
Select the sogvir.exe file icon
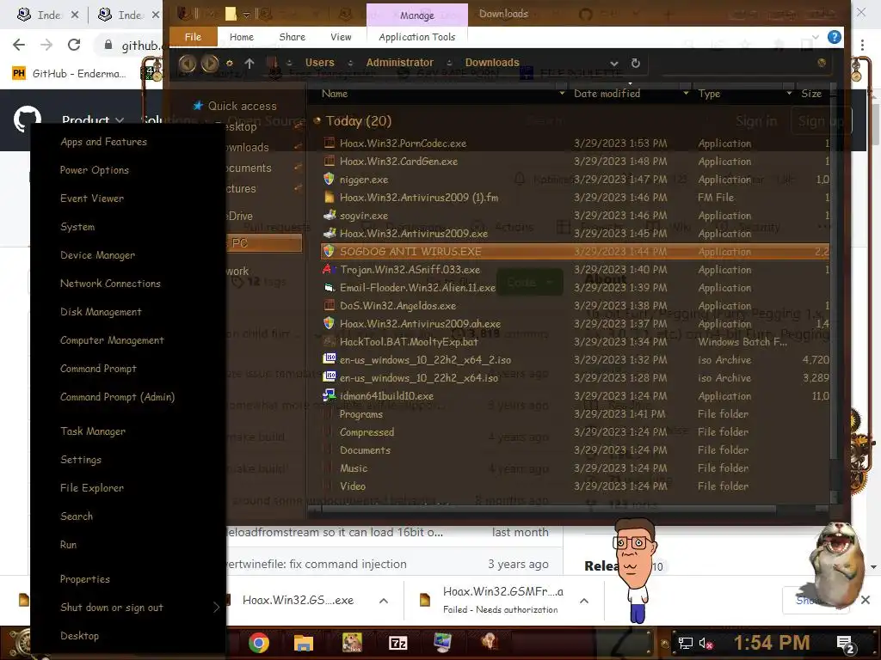(x=330, y=215)
